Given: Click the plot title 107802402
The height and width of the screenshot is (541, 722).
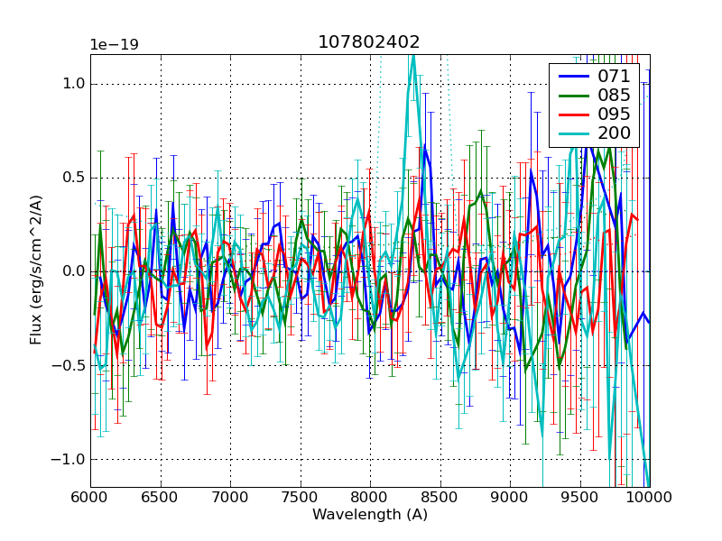Looking at the screenshot, I should [369, 42].
